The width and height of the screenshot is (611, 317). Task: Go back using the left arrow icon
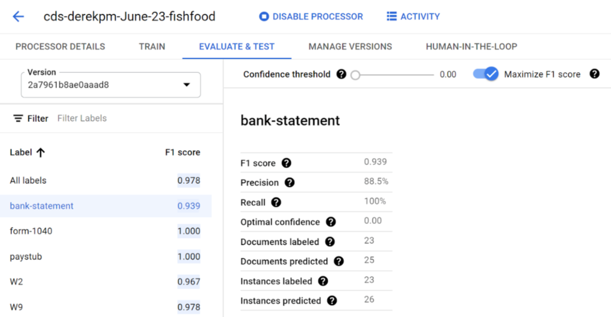18,17
